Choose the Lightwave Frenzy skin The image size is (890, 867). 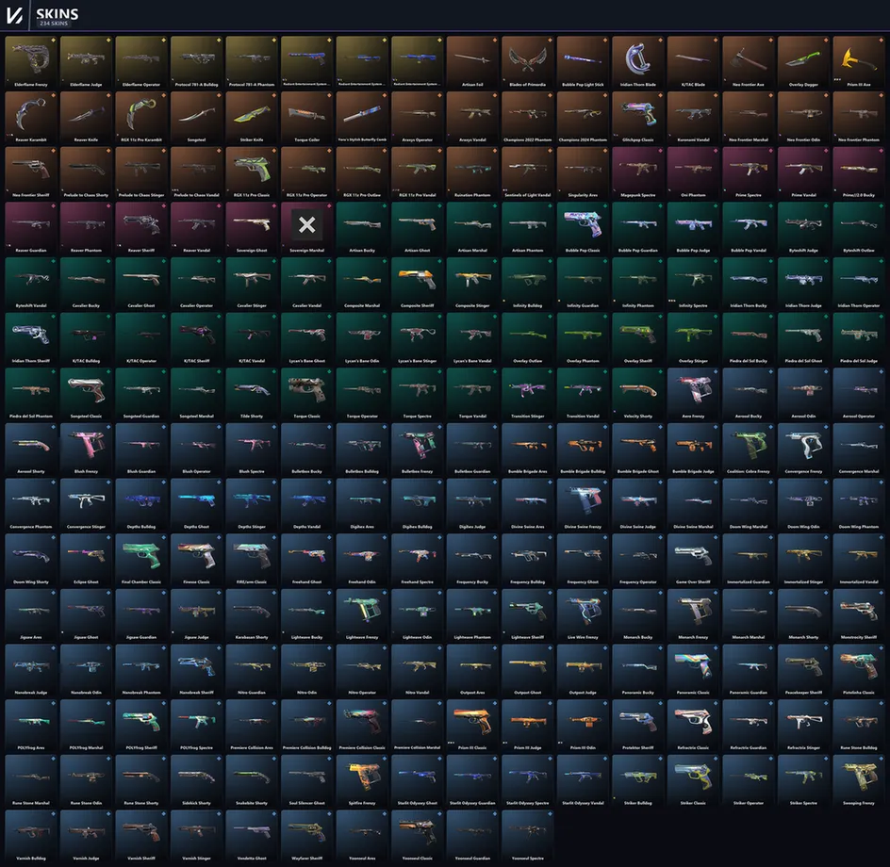[362, 615]
